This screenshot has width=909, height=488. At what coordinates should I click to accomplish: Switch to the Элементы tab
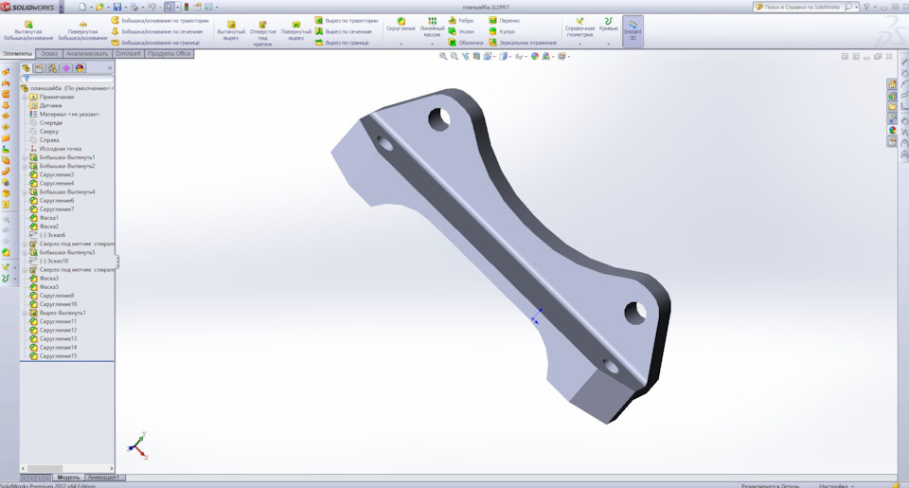17,53
